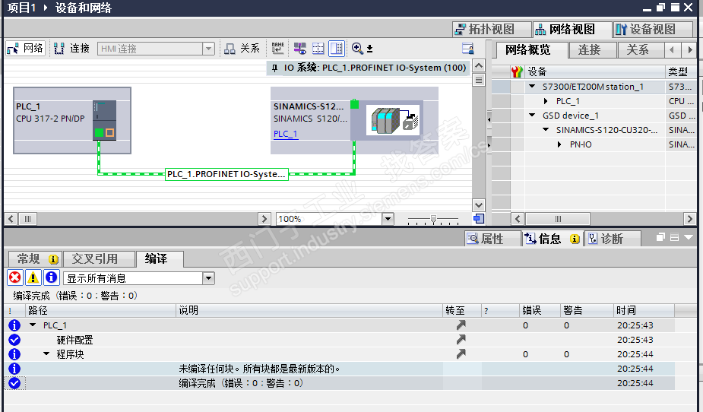Viewport: 703px width, 412px height.
Task: Click the collapse arrow of inspector panel
Action: click(x=689, y=237)
